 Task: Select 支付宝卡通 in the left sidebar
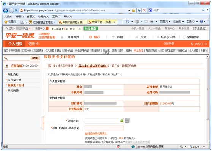point(14,80)
